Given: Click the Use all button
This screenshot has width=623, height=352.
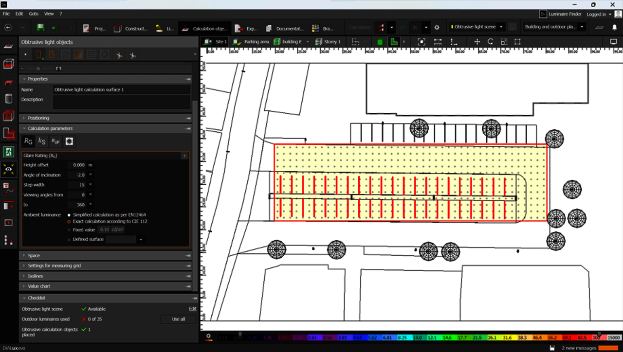Looking at the screenshot, I should (178, 319).
